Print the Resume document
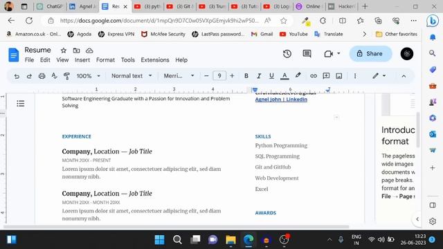Screen dimensions: 443x249 point(42,76)
